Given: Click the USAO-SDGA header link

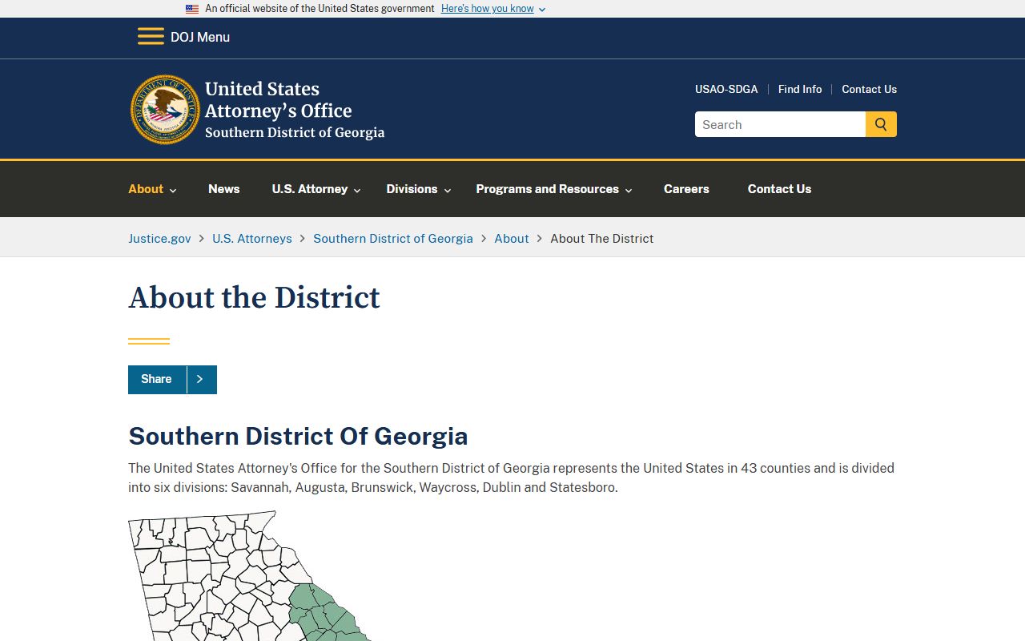Looking at the screenshot, I should click(x=726, y=89).
